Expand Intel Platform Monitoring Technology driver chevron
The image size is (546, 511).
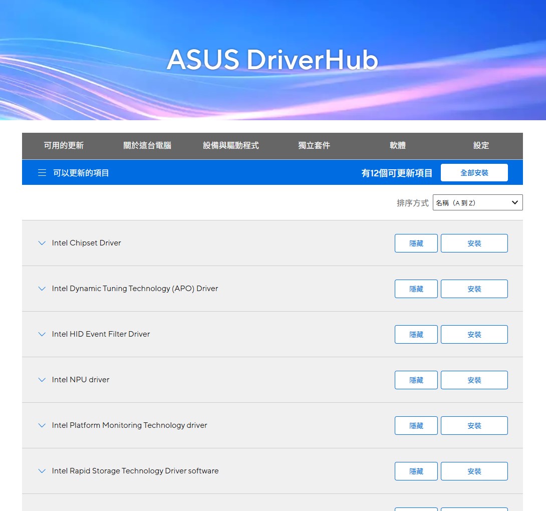pos(42,426)
